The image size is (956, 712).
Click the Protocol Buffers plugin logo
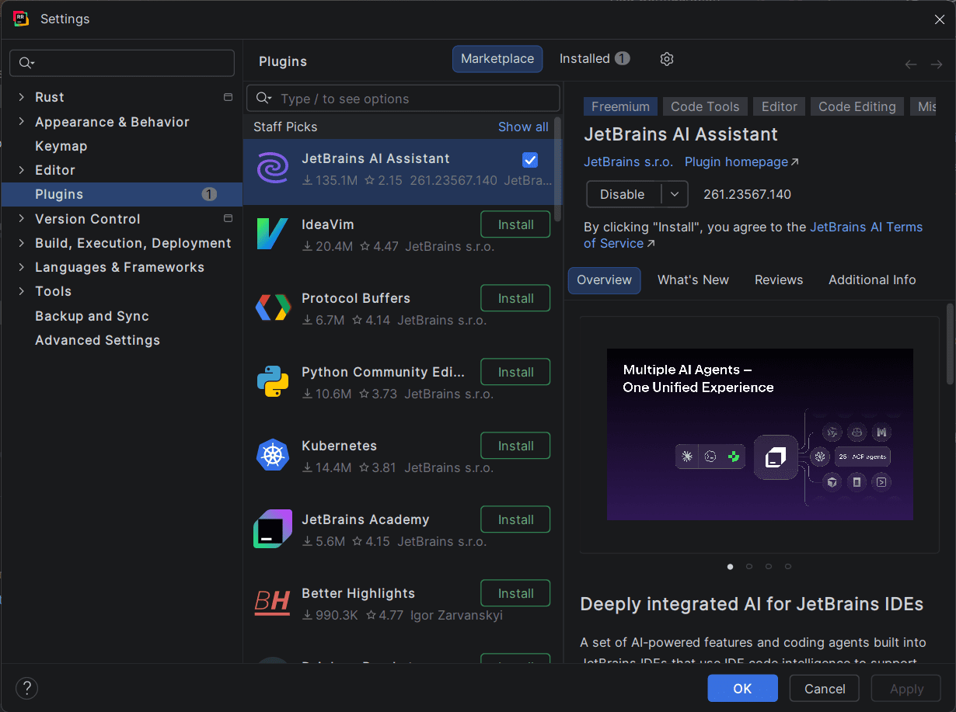point(273,307)
